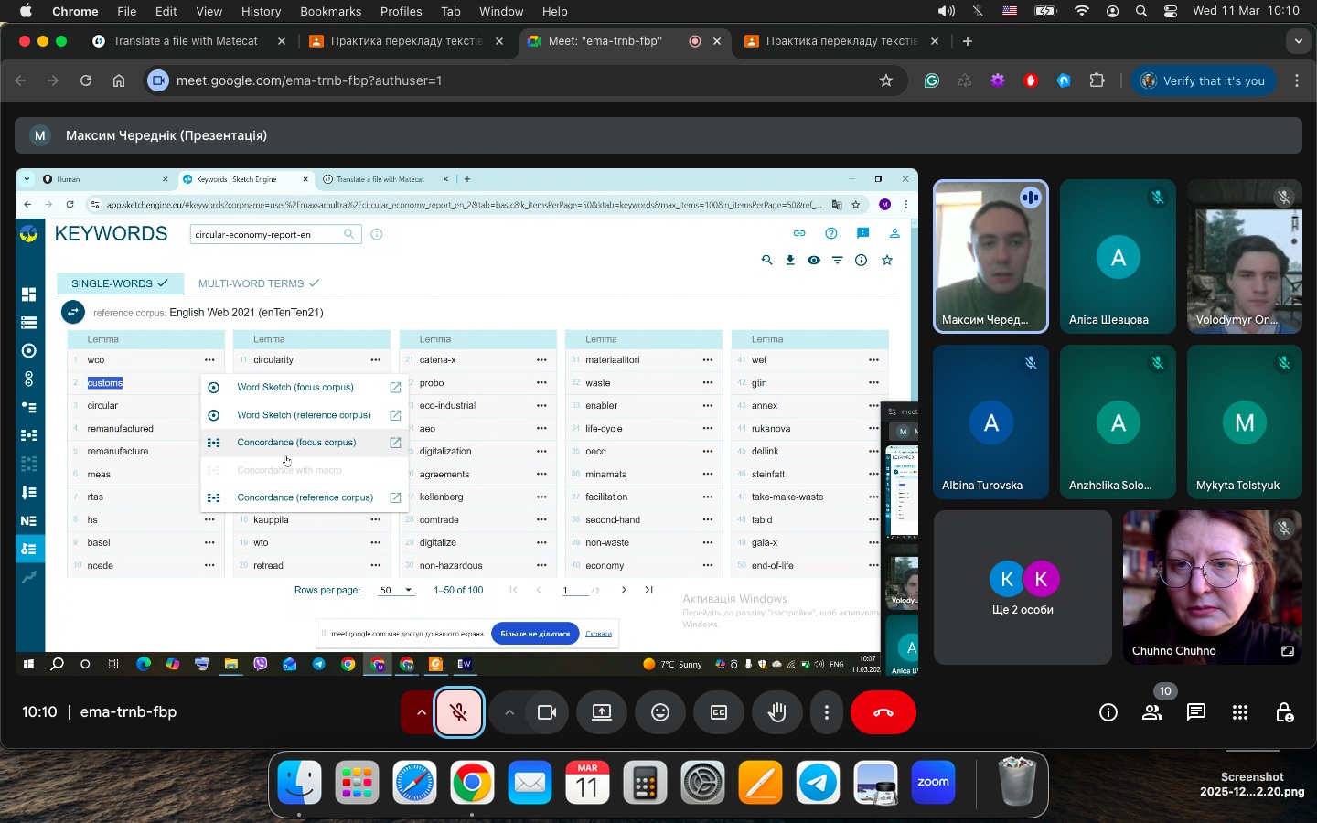
Task: Open the Bookmarks menu in menu bar
Action: (x=330, y=11)
